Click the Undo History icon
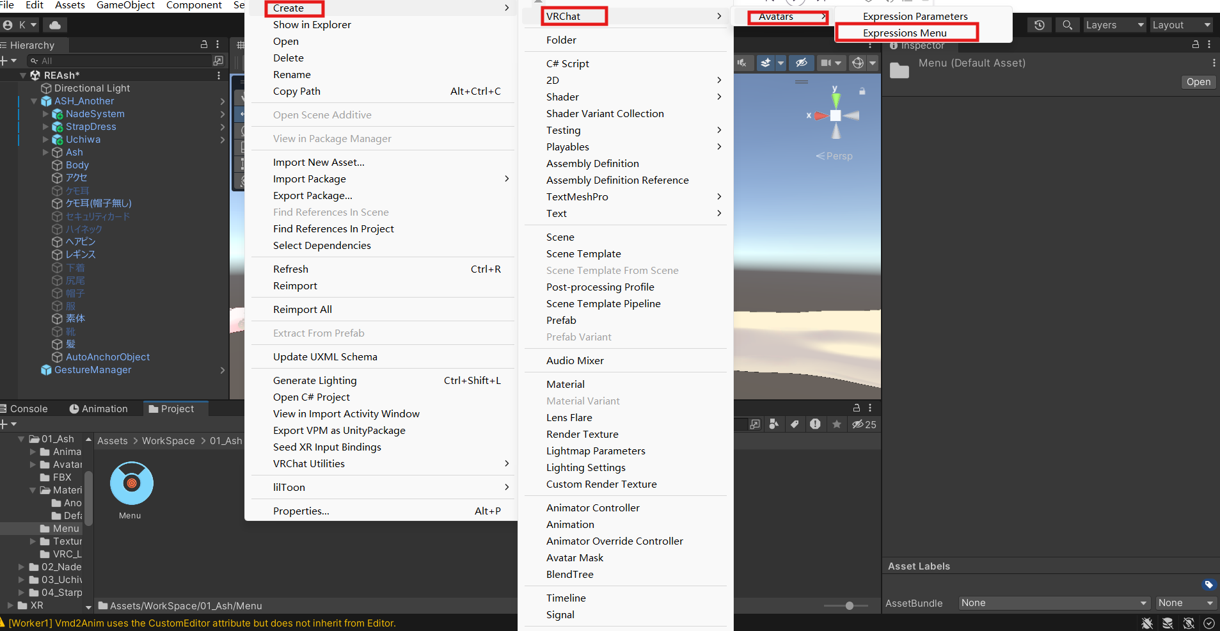This screenshot has height=631, width=1220. click(x=1039, y=25)
